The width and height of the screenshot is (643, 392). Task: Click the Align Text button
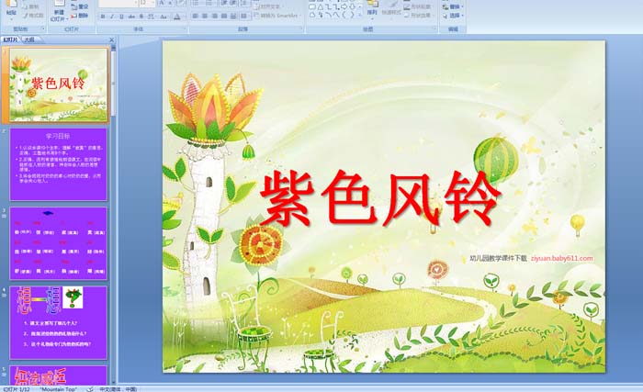pos(267,6)
